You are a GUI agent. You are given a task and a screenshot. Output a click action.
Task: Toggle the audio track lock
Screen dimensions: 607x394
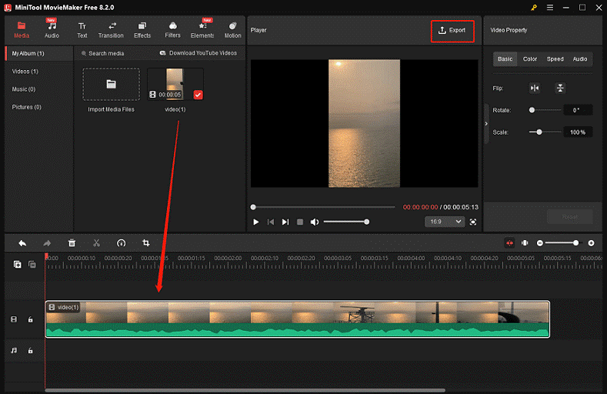(x=31, y=350)
